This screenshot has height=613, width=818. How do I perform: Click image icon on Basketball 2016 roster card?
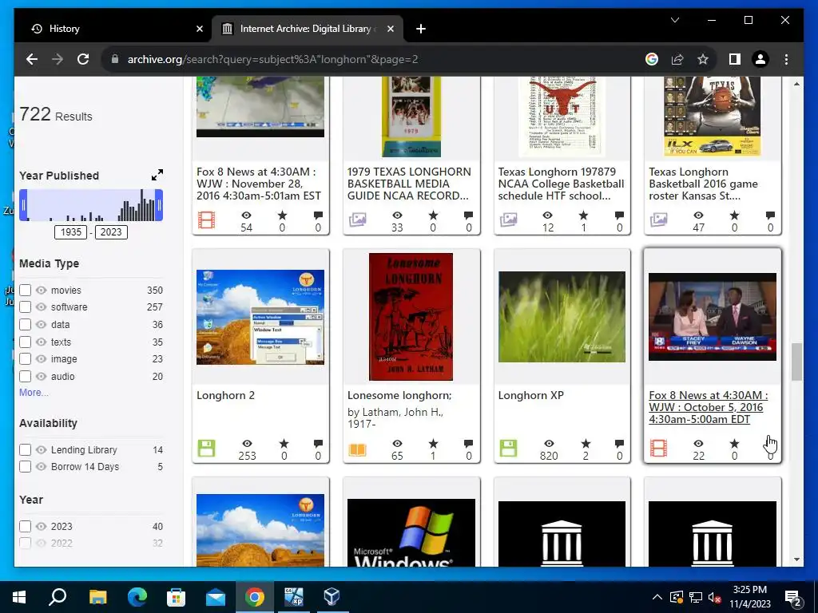pos(659,220)
